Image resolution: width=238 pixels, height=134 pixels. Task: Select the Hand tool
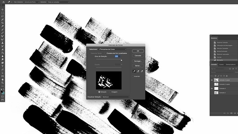(2, 79)
